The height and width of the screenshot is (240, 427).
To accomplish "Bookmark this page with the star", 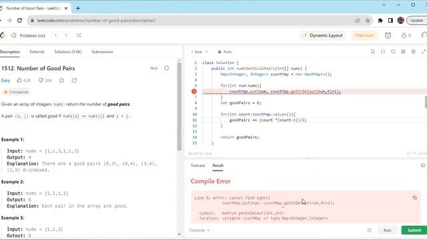I will (x=368, y=21).
